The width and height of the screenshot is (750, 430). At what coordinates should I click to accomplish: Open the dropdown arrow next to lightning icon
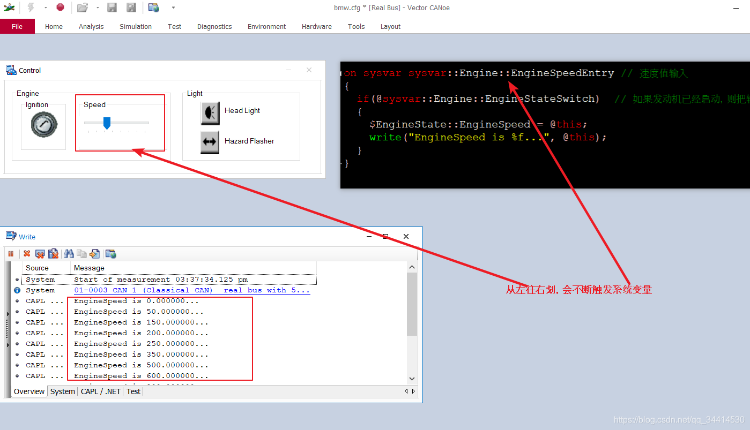click(x=46, y=7)
